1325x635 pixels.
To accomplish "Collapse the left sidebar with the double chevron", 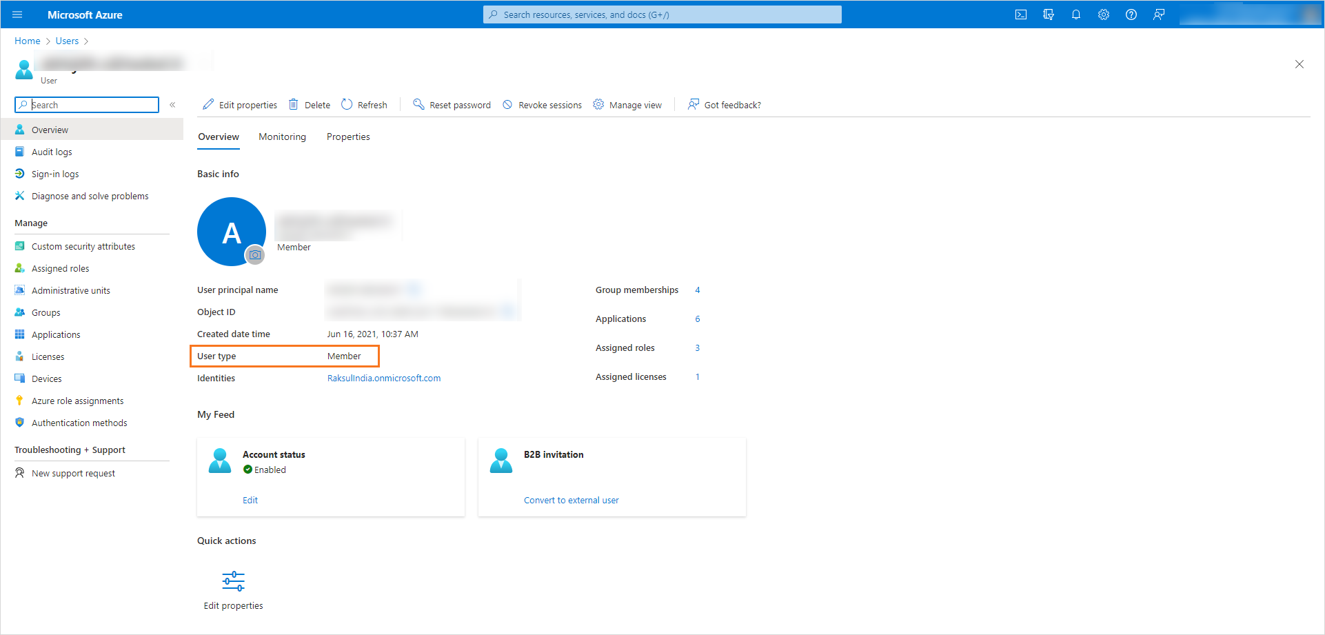I will pos(172,105).
